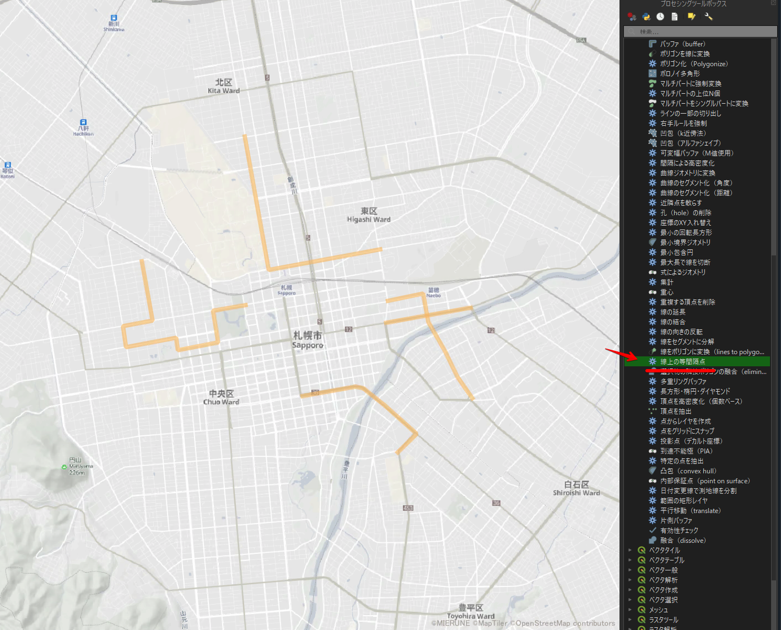The height and width of the screenshot is (630, 781).
Task: Expand the ラスタツール group
Action: click(630, 620)
